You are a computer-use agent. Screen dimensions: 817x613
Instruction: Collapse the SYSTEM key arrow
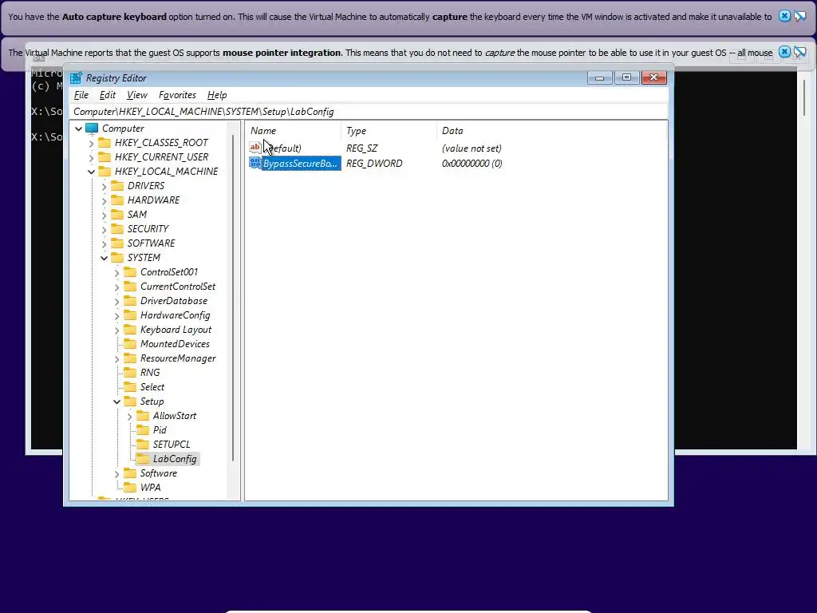pyautogui.click(x=104, y=258)
